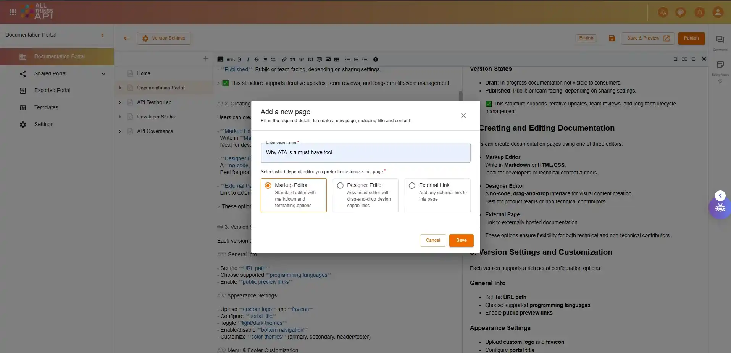The width and height of the screenshot is (731, 353).
Task: Expand the Developer Studio tree node
Action: tap(120, 117)
